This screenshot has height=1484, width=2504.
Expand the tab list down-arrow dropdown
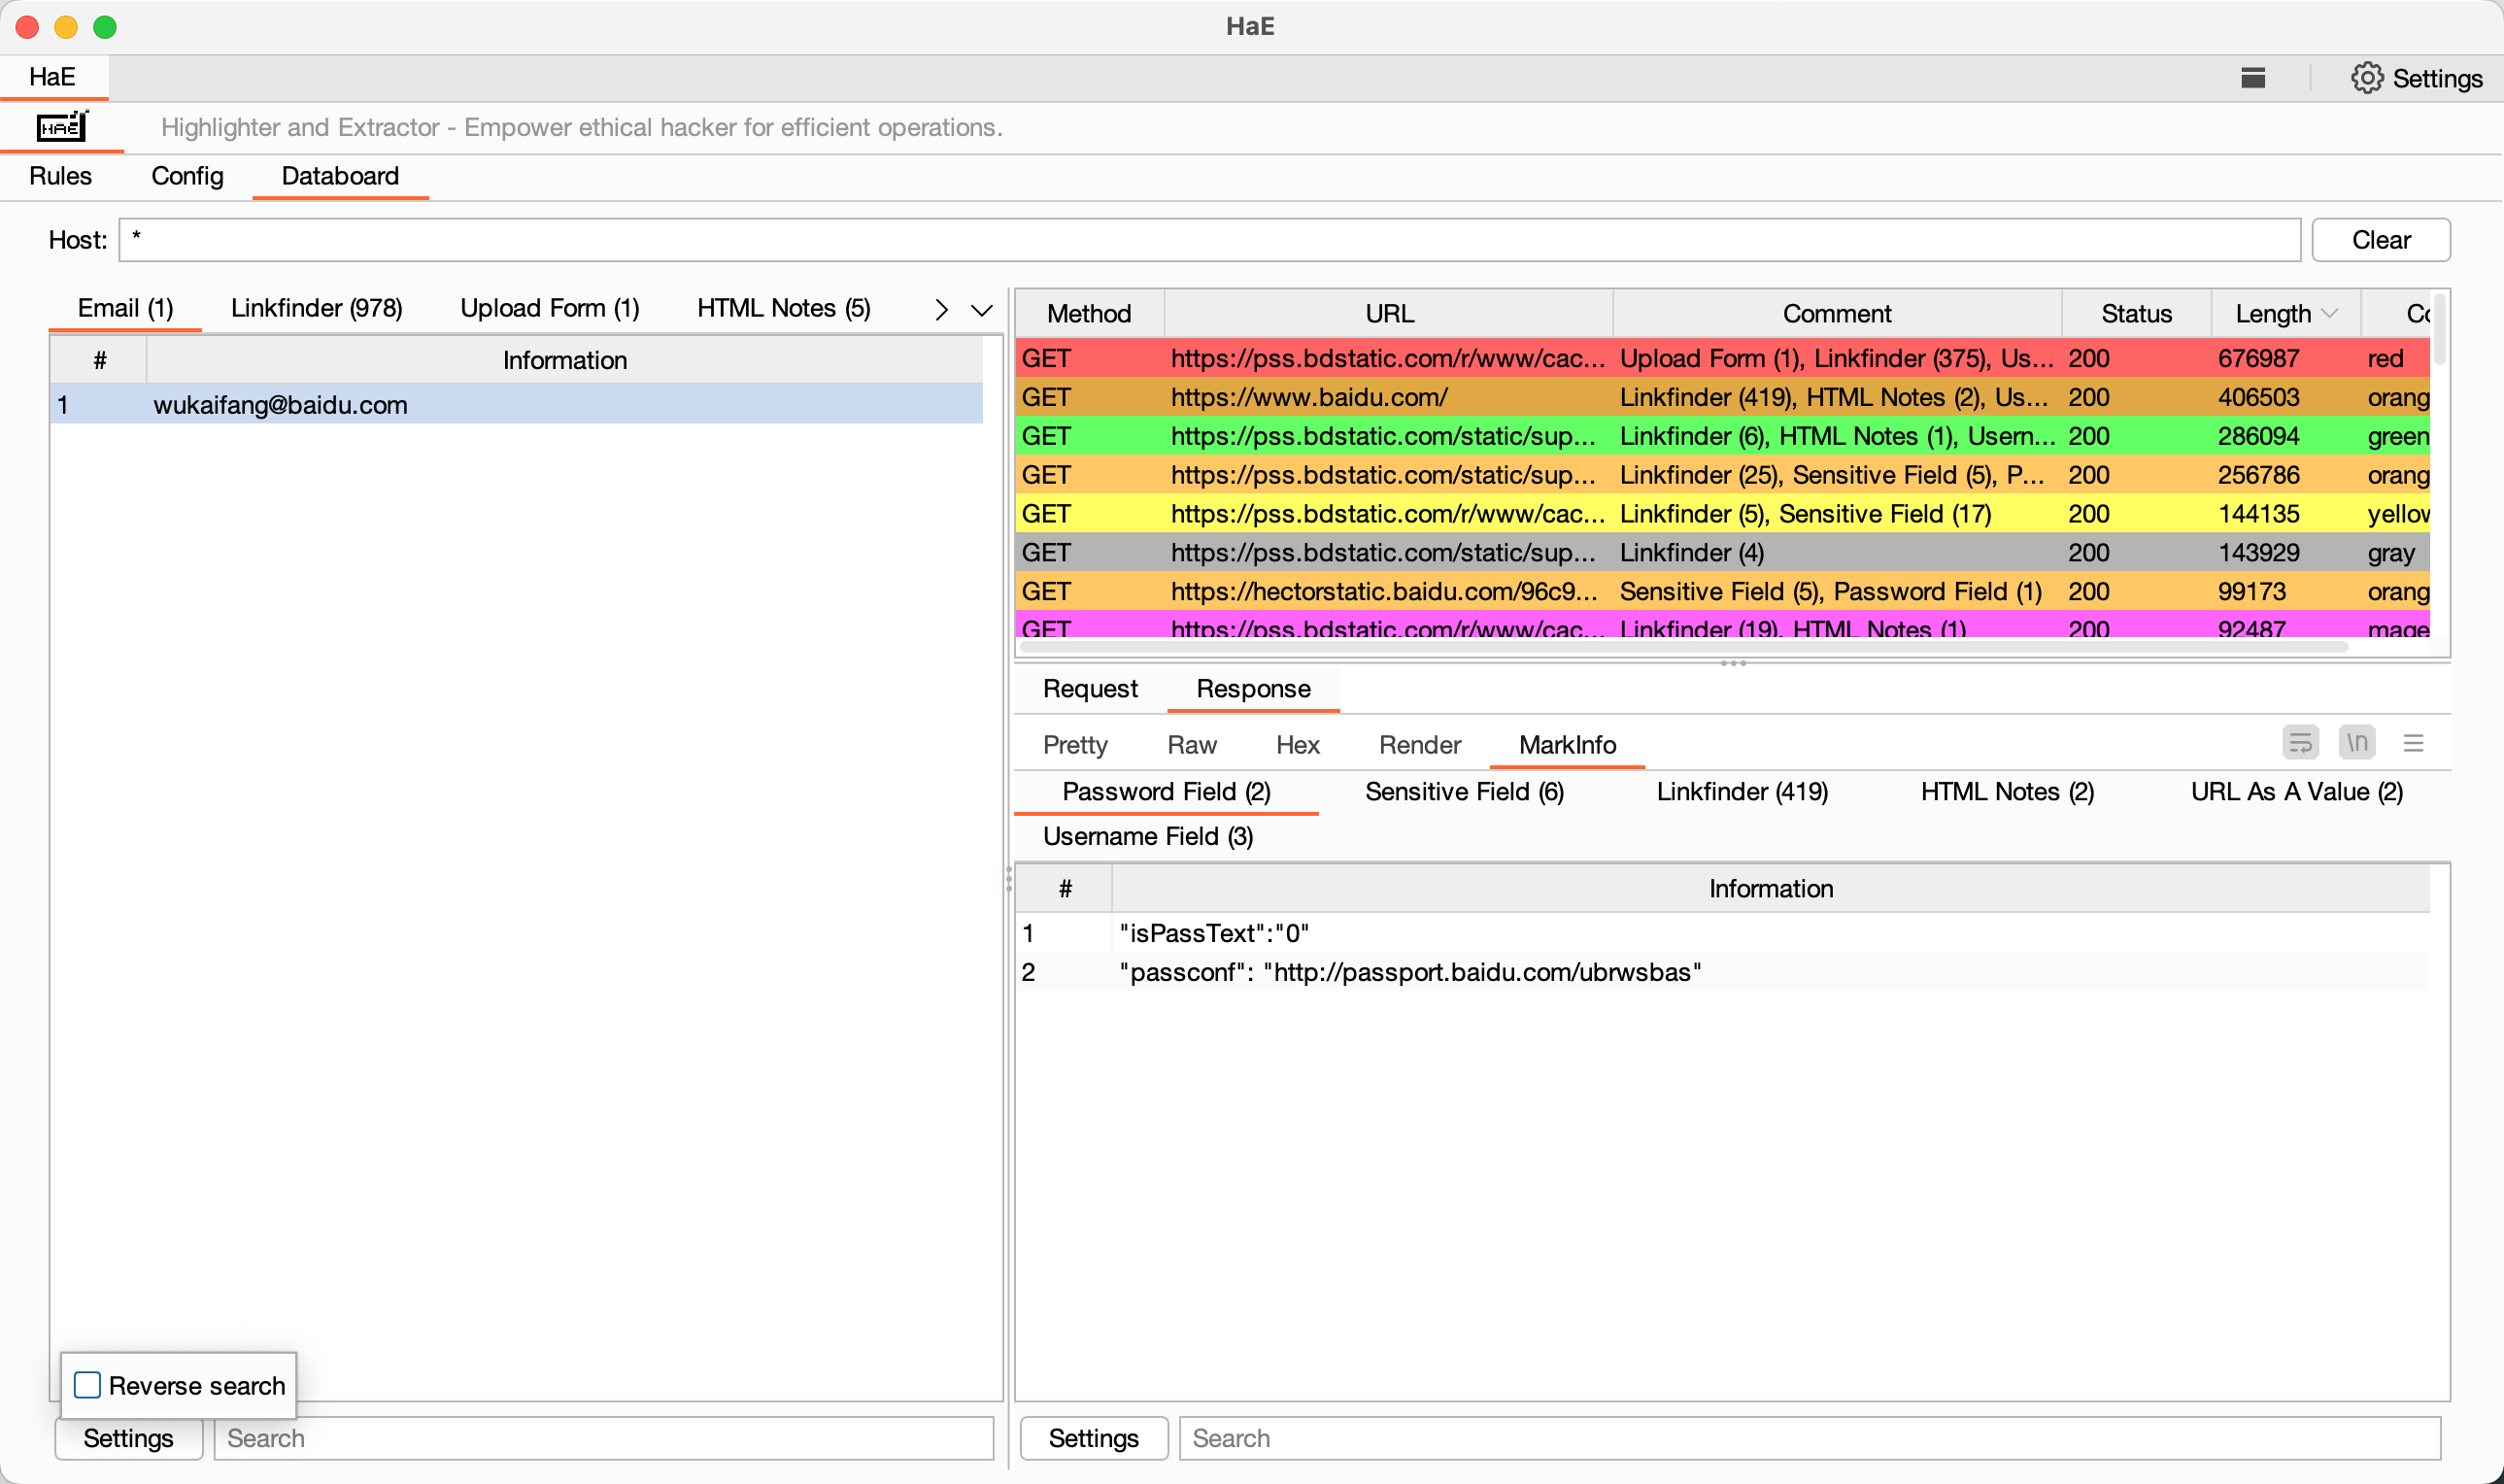[982, 310]
